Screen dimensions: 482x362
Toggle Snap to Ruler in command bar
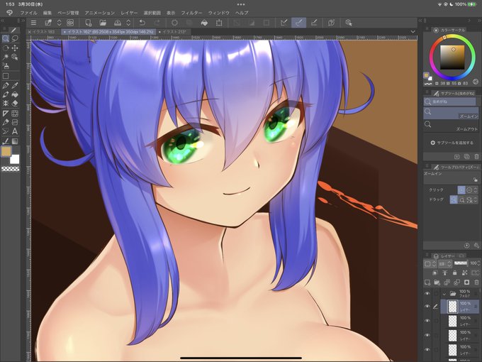point(284,23)
